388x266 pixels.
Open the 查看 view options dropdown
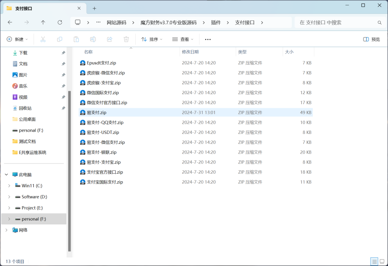tap(183, 39)
